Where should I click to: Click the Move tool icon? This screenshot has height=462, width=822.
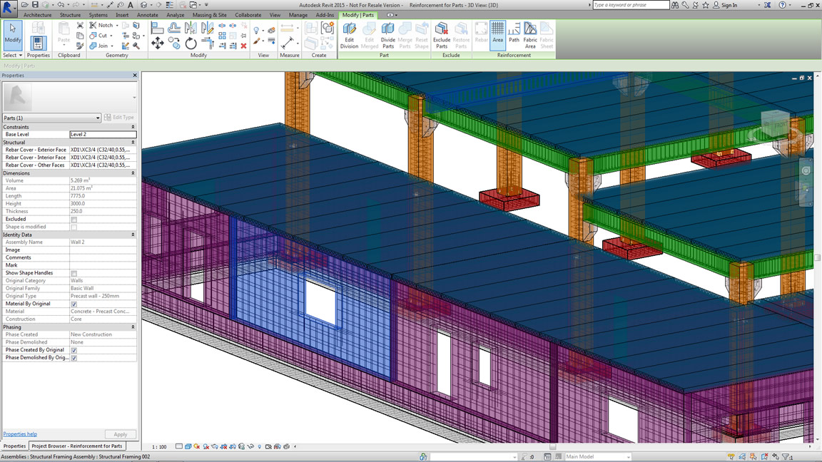point(157,43)
